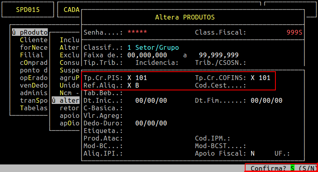Image resolution: width=318 pixels, height=172 pixels.
Task: Click the Faixa de starting value field
Action: 147,55
